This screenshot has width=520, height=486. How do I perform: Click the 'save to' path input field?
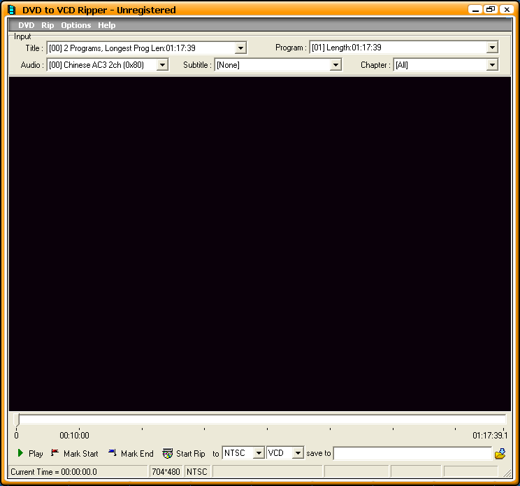412,453
